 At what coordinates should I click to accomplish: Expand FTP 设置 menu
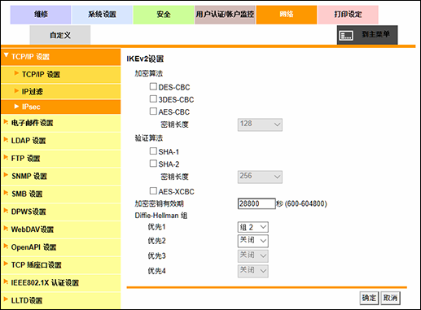(61, 159)
